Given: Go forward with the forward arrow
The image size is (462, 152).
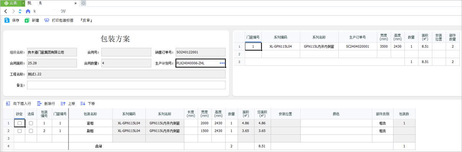Looking at the screenshot, I should click(13, 11).
